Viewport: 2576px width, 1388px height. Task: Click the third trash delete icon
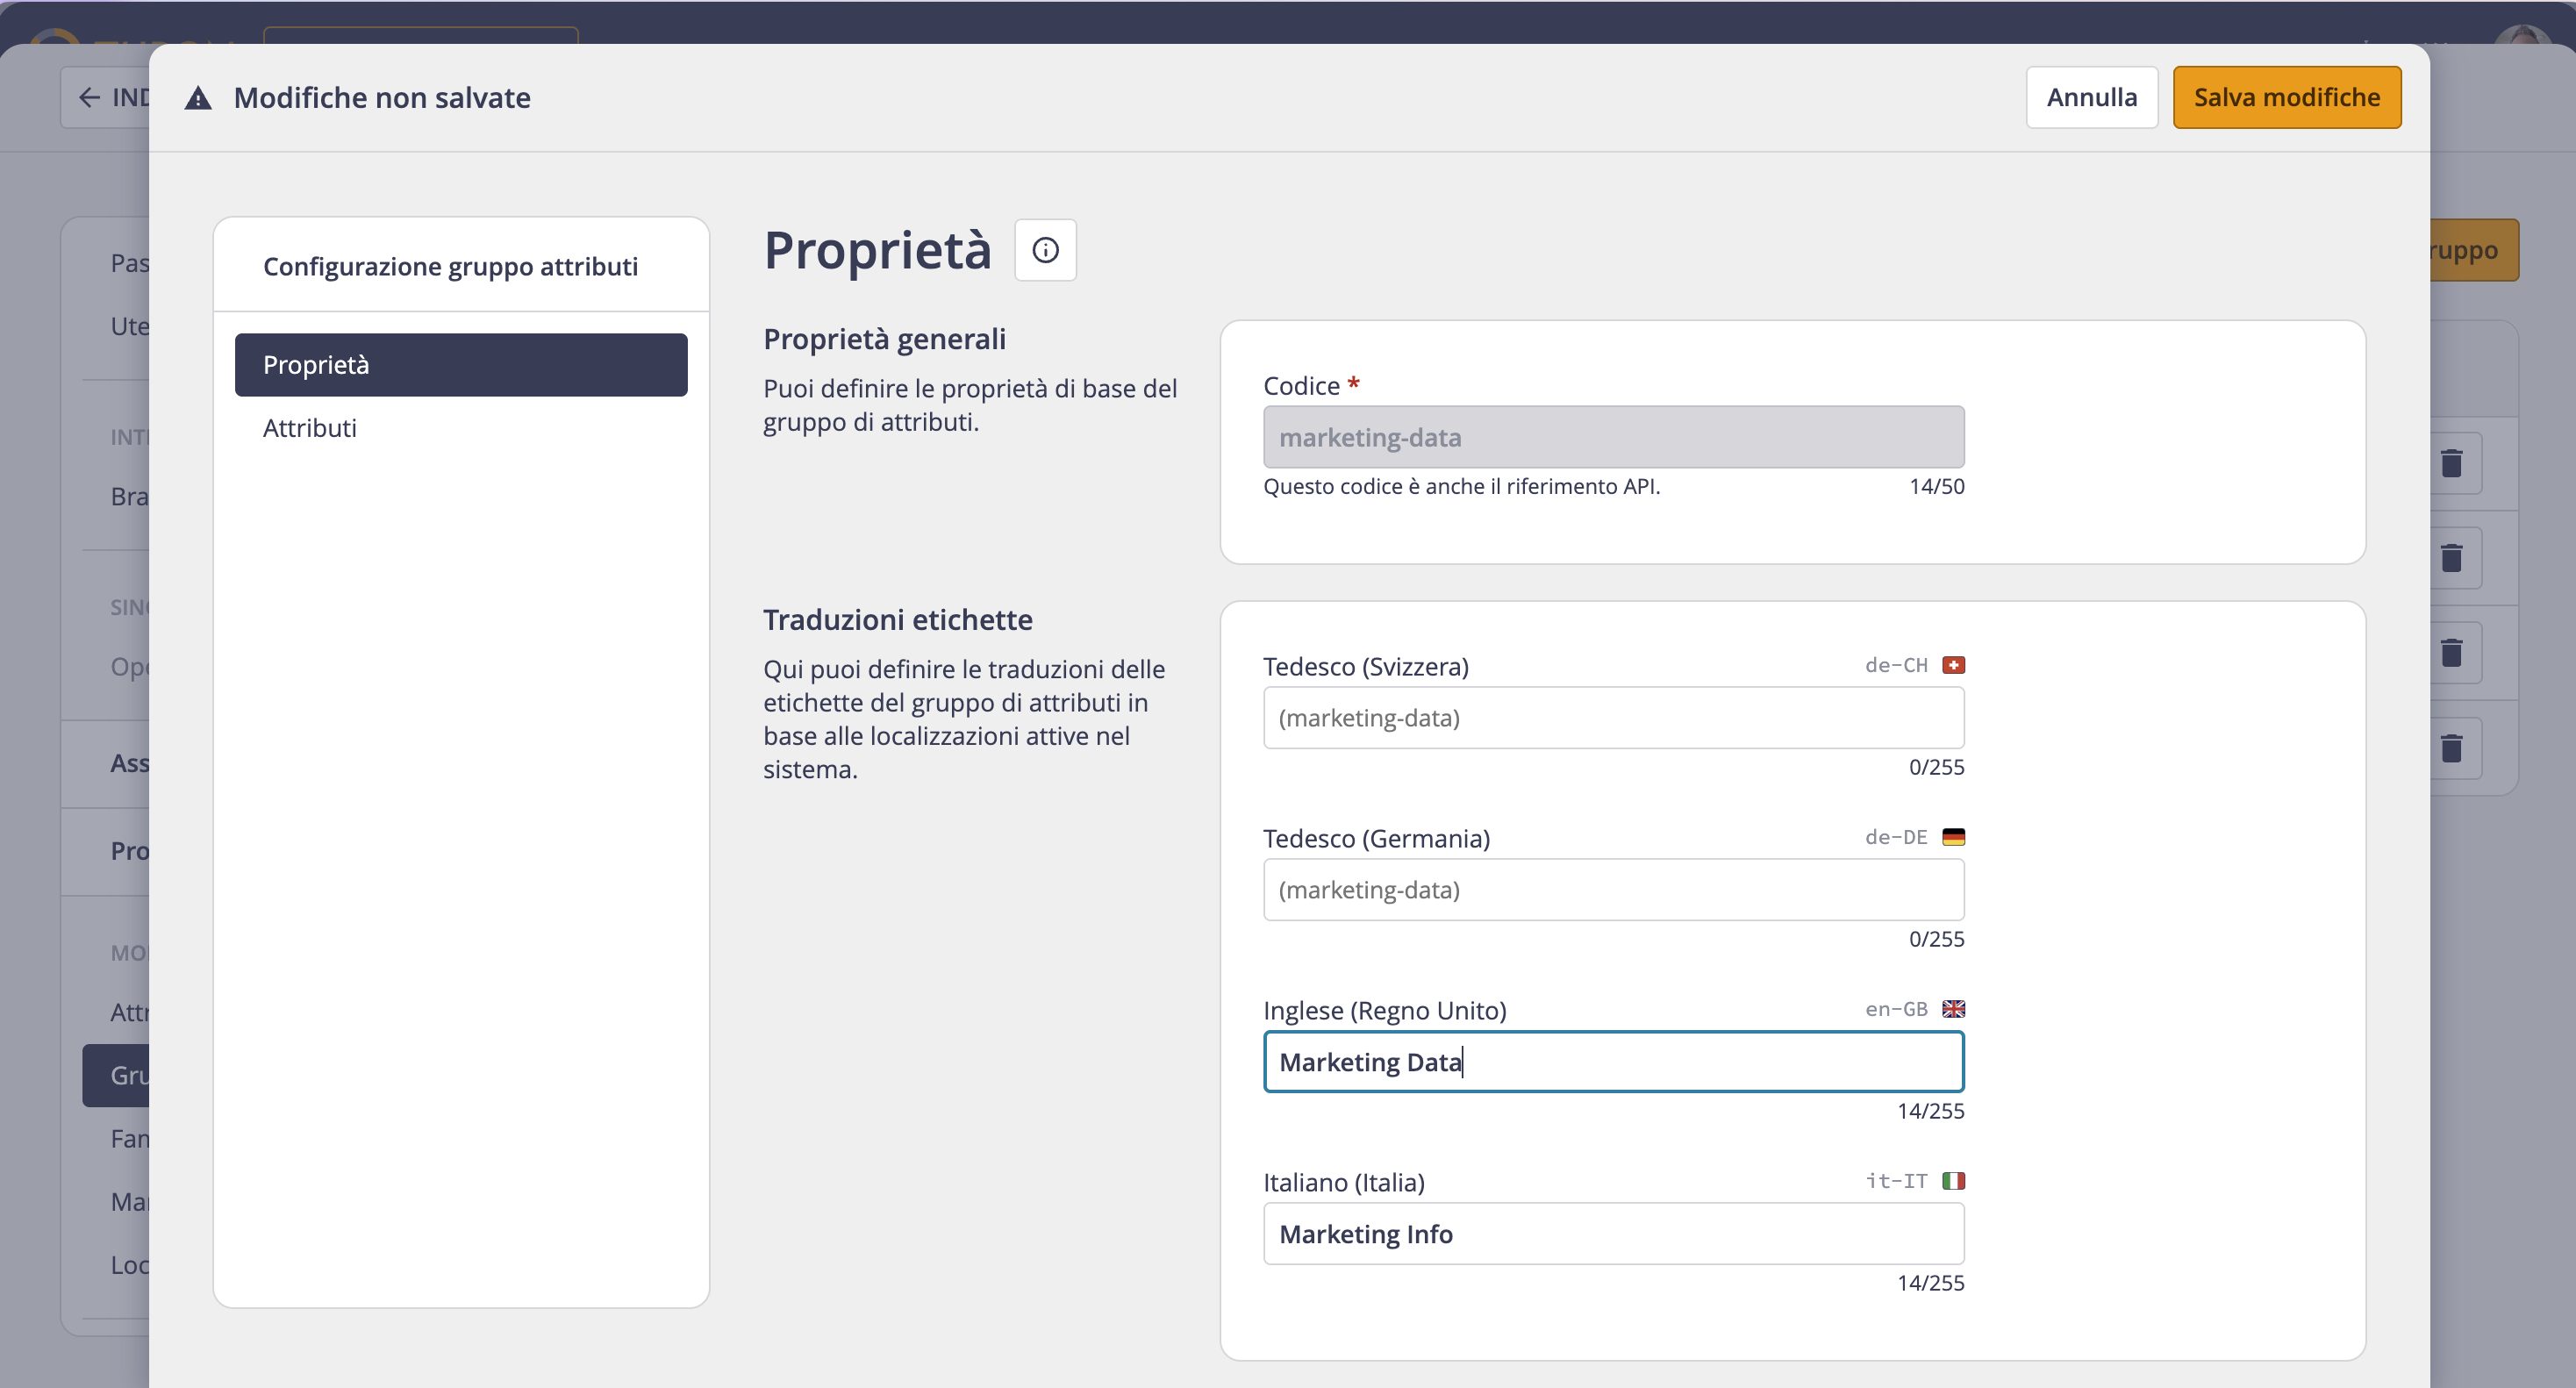click(x=2451, y=653)
